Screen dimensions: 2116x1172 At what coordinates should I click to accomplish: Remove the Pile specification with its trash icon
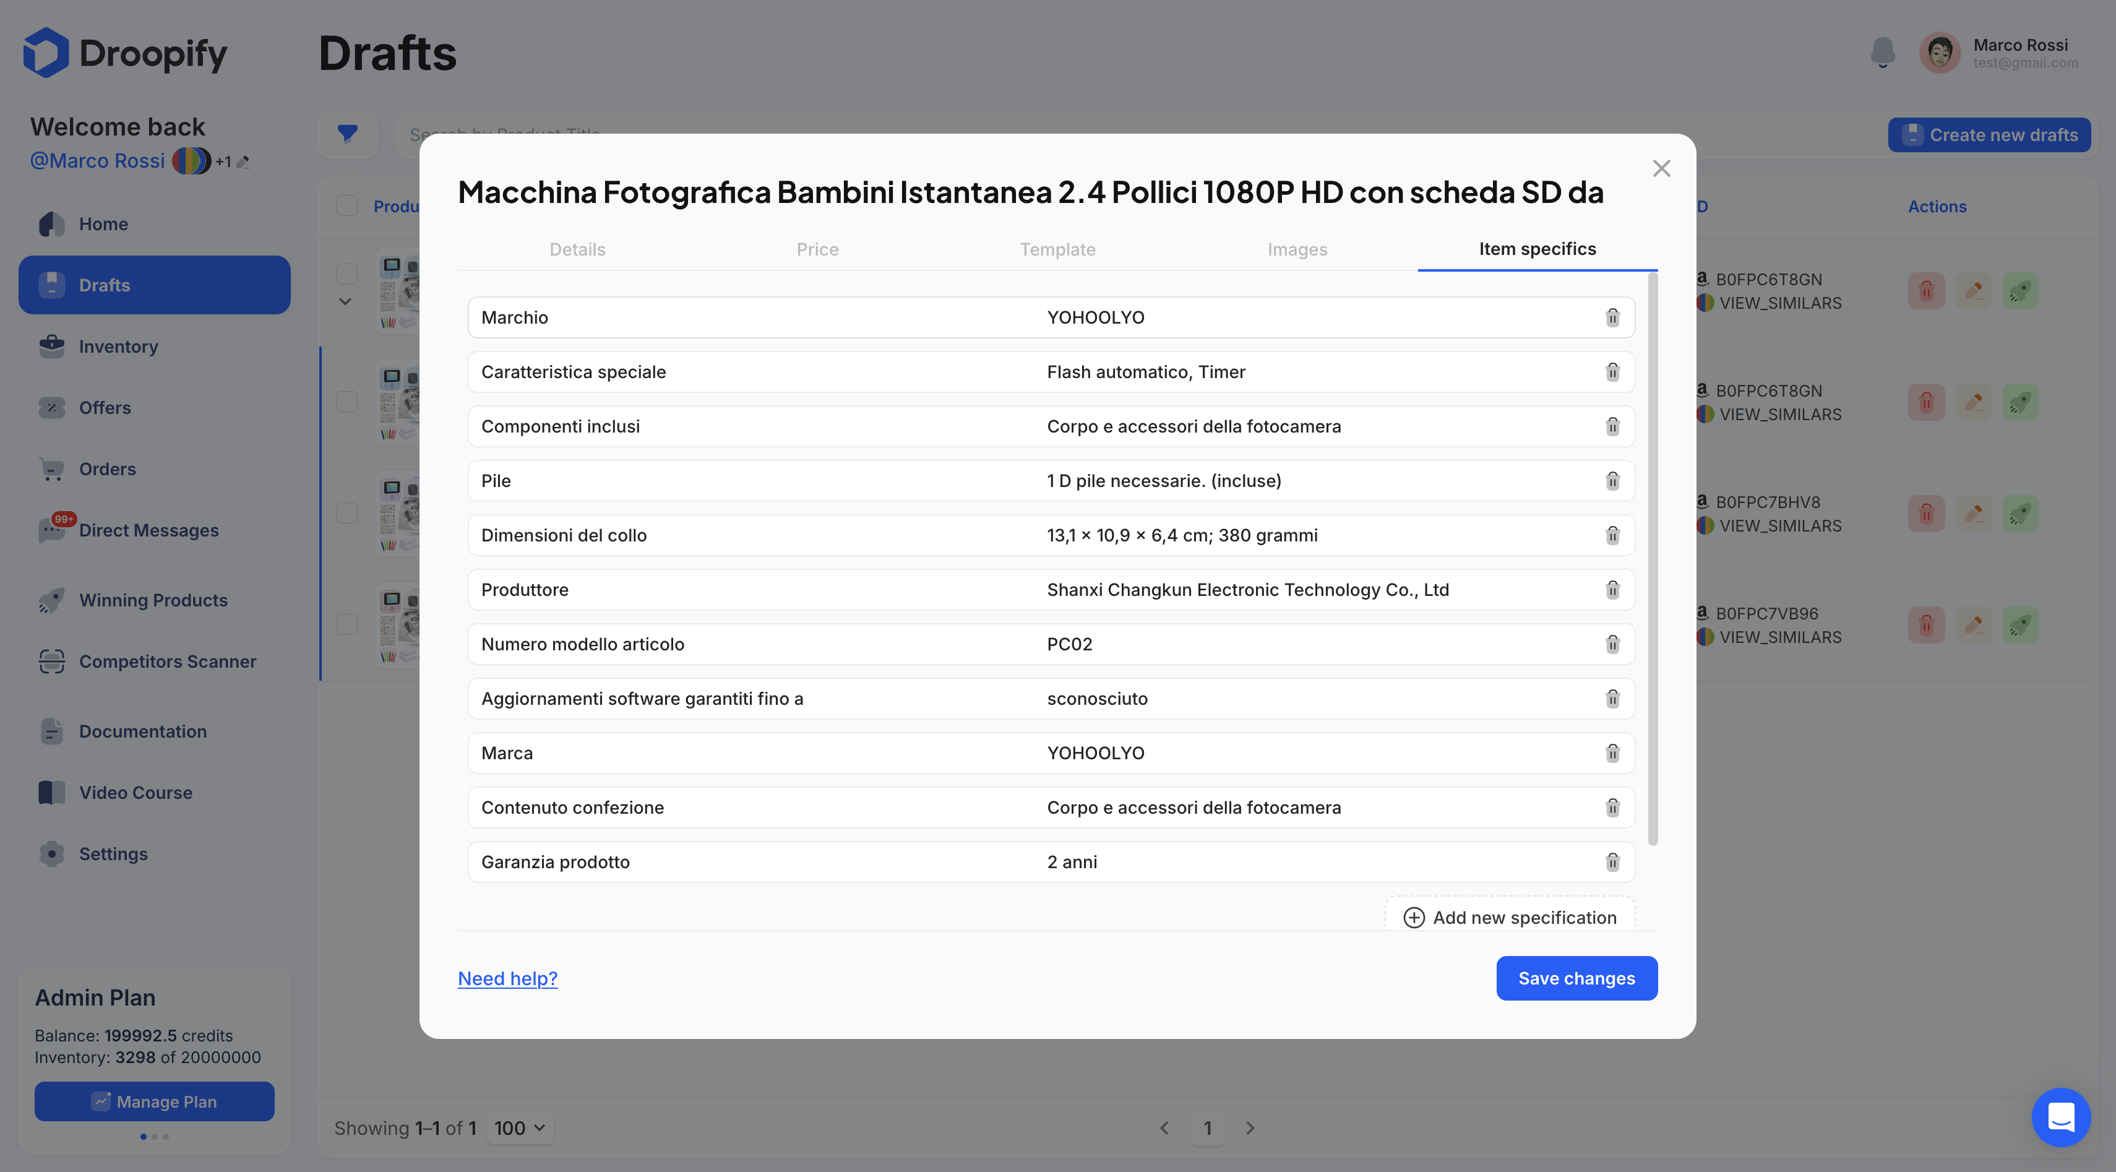click(1612, 480)
